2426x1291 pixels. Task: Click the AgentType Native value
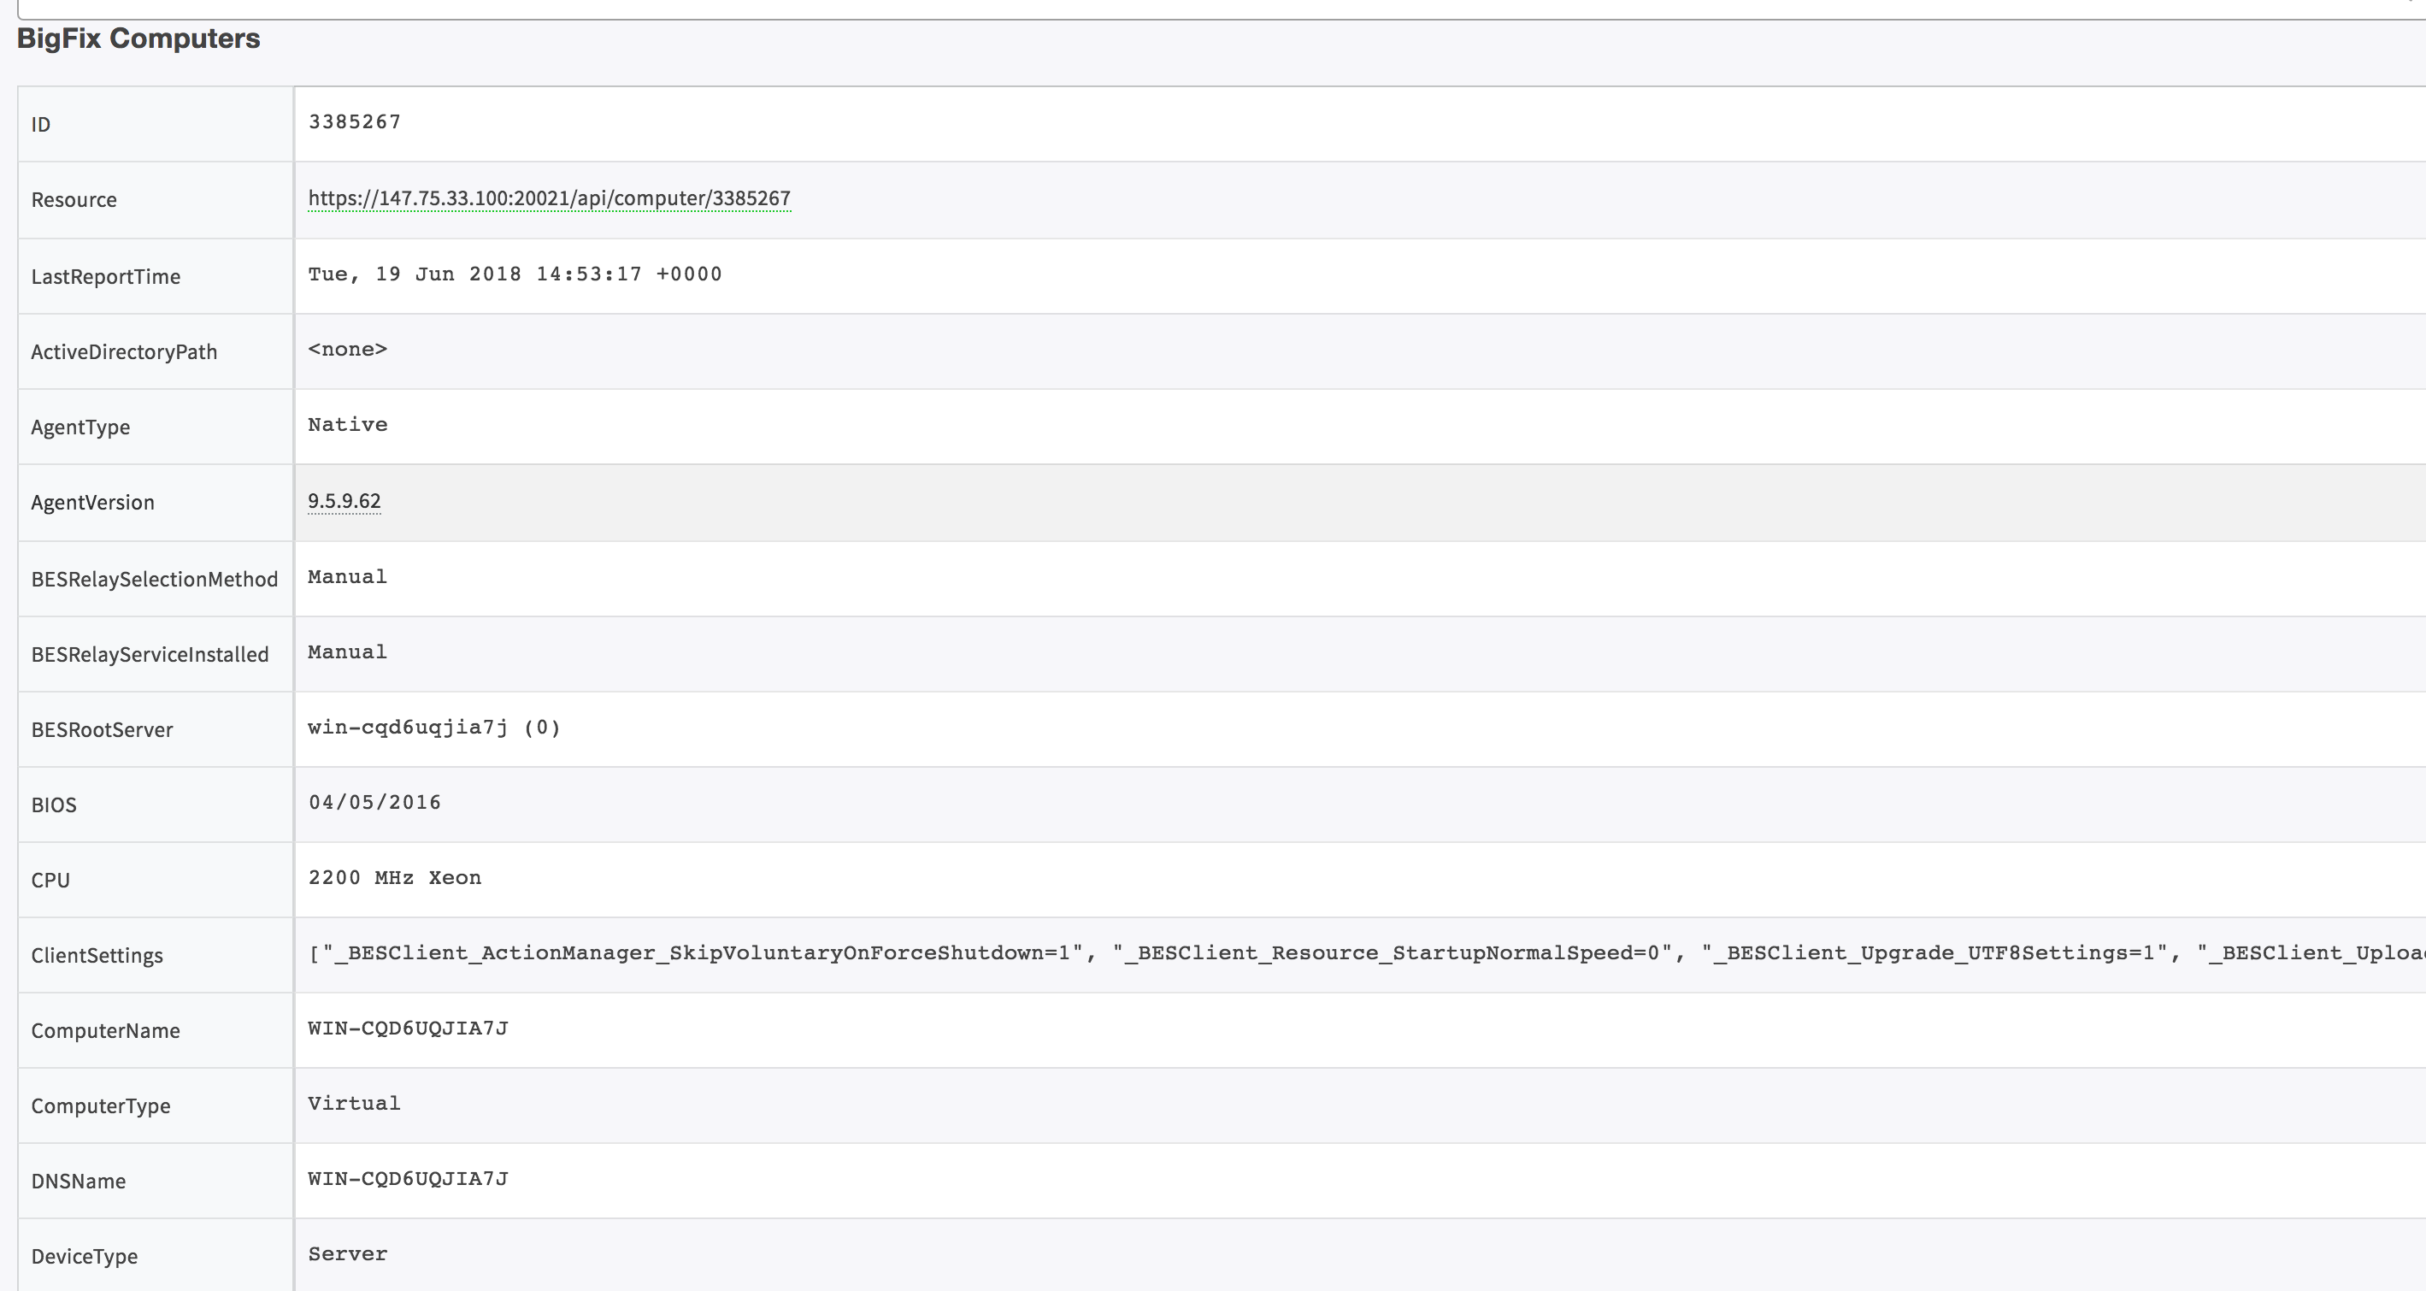[348, 425]
